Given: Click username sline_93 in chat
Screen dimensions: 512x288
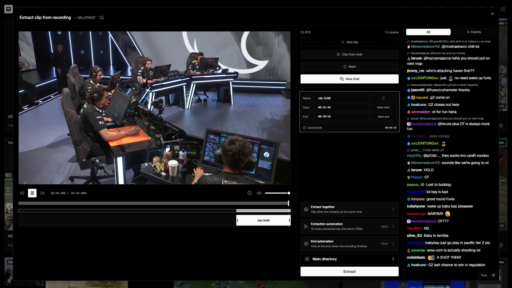Looking at the screenshot, I should tap(414, 235).
